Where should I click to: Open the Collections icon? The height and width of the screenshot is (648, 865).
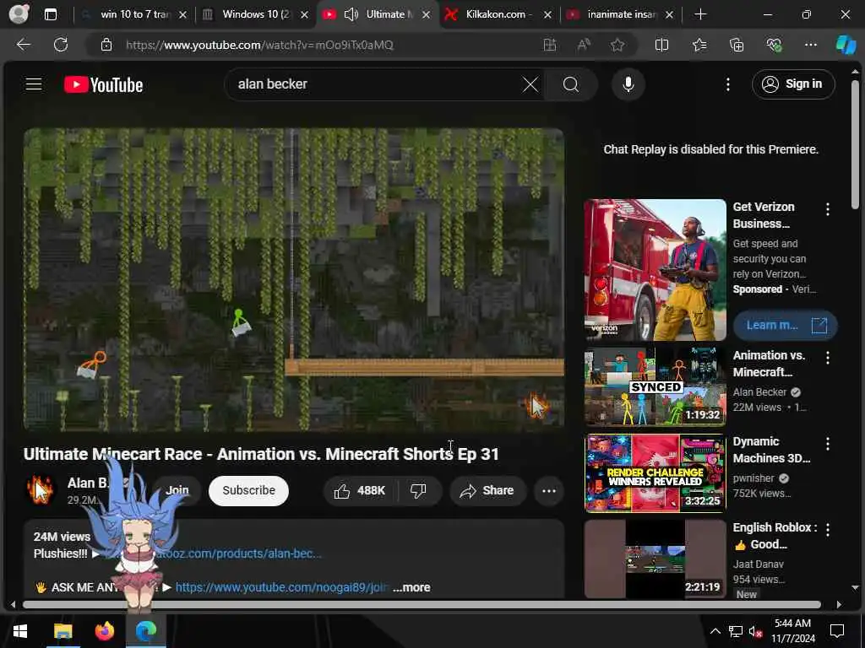coord(737,45)
